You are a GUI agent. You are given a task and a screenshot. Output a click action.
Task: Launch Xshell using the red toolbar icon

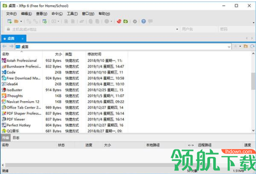point(119,21)
